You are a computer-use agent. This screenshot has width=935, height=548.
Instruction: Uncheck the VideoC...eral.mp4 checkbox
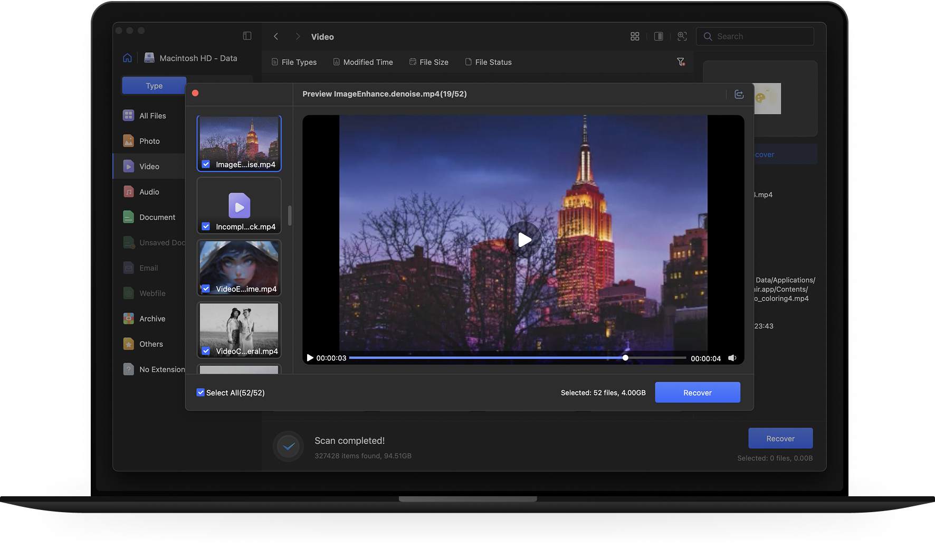(206, 351)
